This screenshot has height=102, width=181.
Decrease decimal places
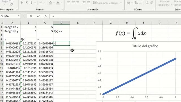pyautogui.click(x=152, y=3)
